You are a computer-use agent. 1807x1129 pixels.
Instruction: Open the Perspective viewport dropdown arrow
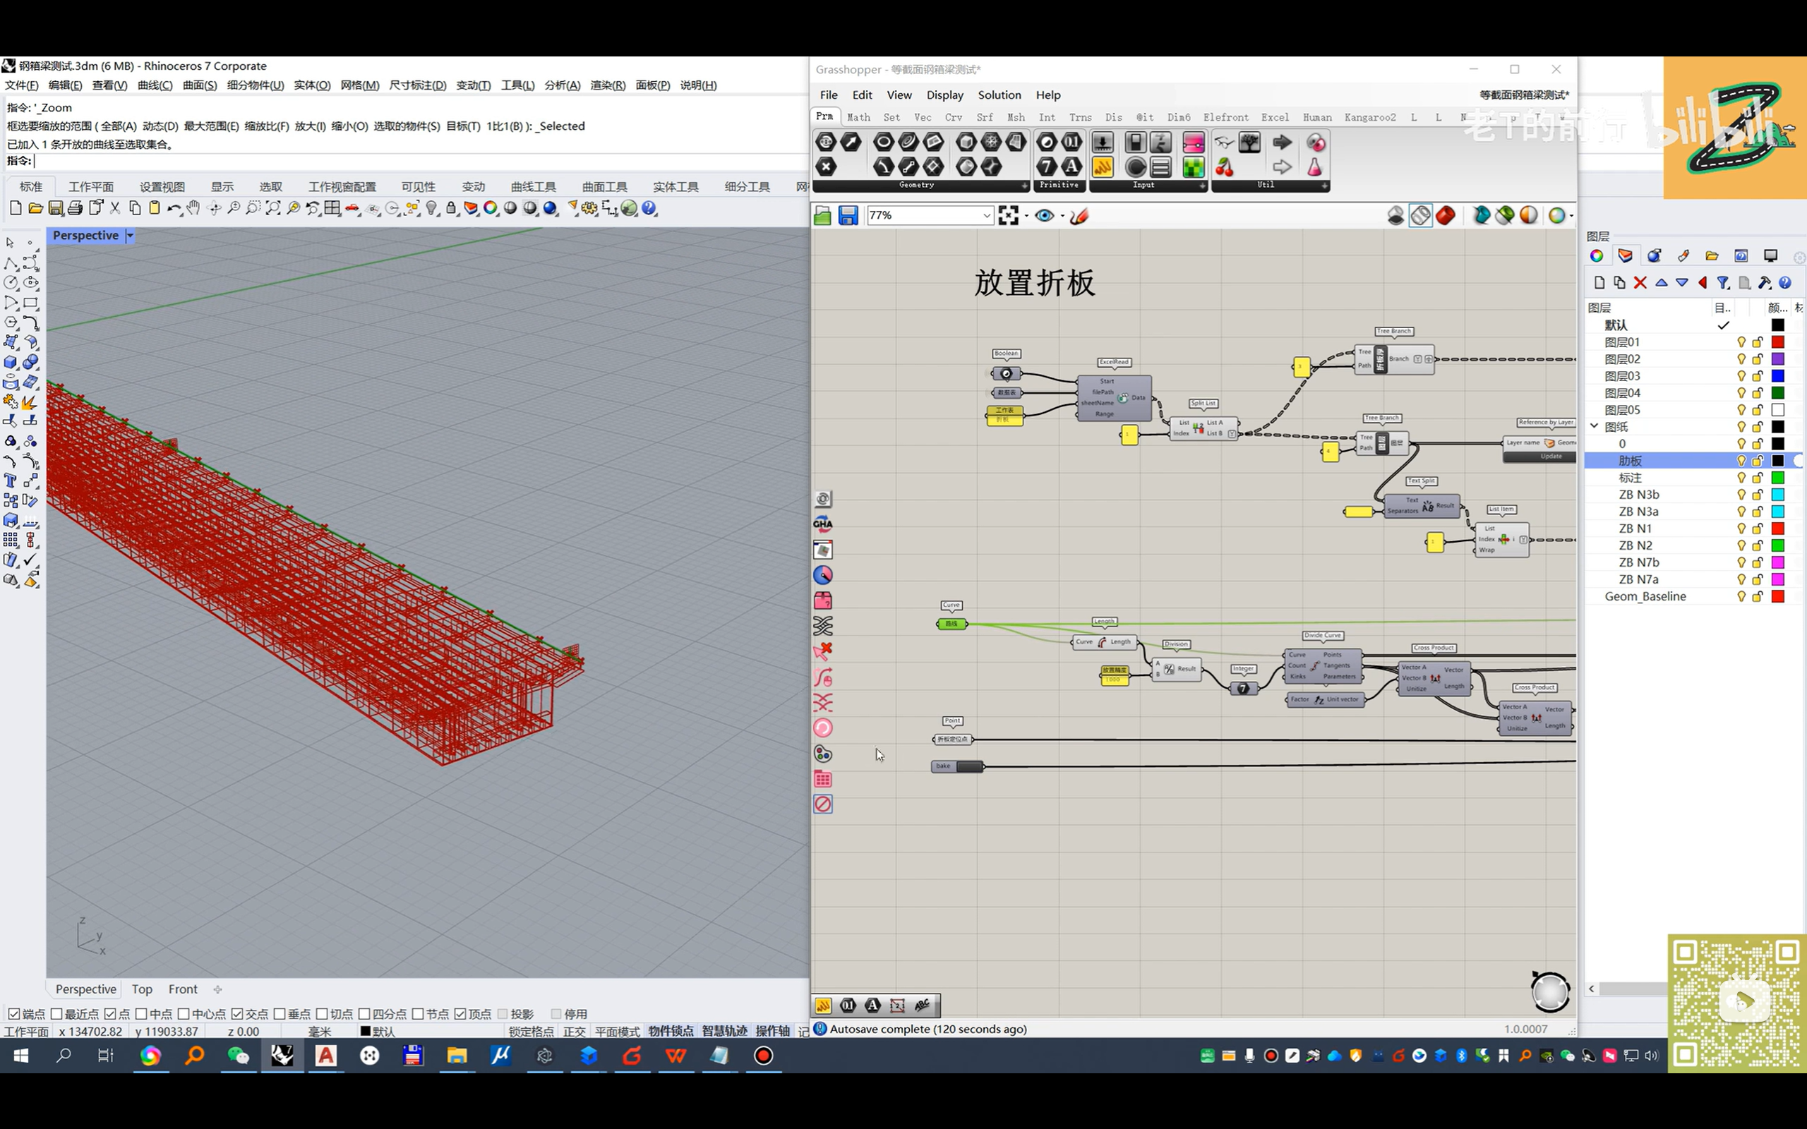(x=130, y=235)
